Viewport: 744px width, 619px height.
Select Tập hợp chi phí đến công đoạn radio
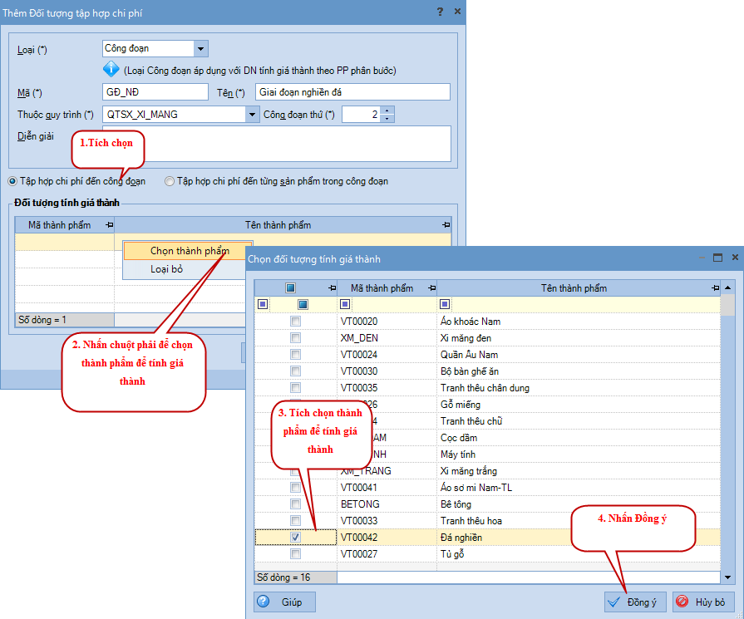pyautogui.click(x=12, y=181)
